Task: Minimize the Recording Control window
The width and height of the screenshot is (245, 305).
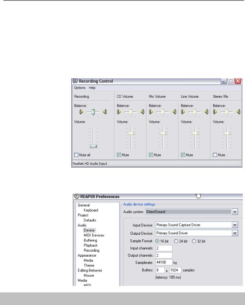Action: [224, 81]
